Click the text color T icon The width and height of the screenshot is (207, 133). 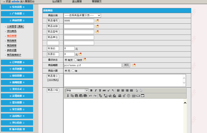100,96
